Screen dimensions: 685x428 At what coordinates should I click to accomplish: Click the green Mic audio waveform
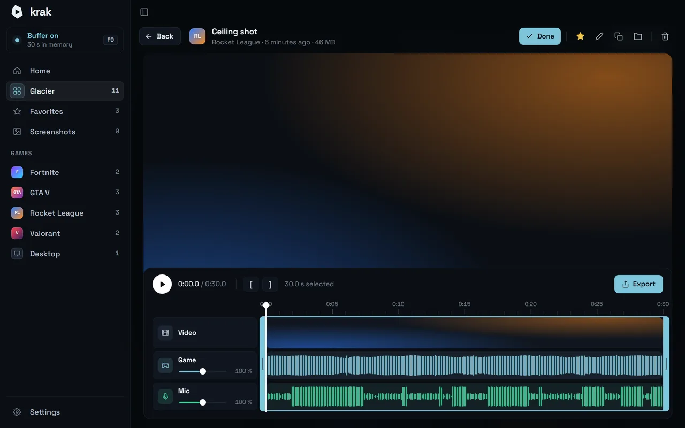(465, 396)
